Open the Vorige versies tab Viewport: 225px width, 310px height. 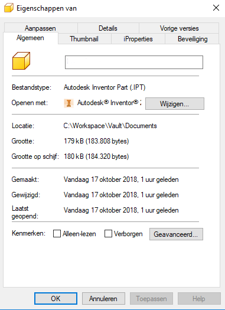179,28
